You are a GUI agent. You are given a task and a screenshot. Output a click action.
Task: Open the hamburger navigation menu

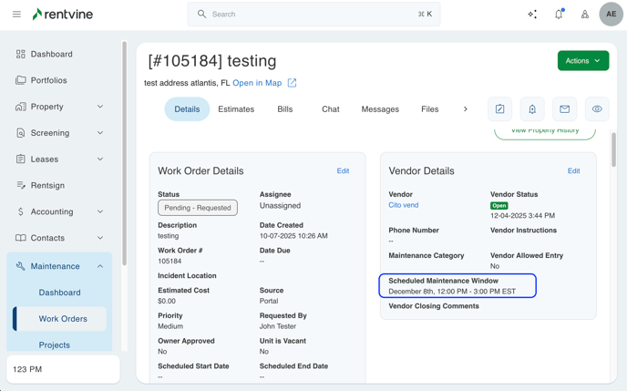click(16, 15)
